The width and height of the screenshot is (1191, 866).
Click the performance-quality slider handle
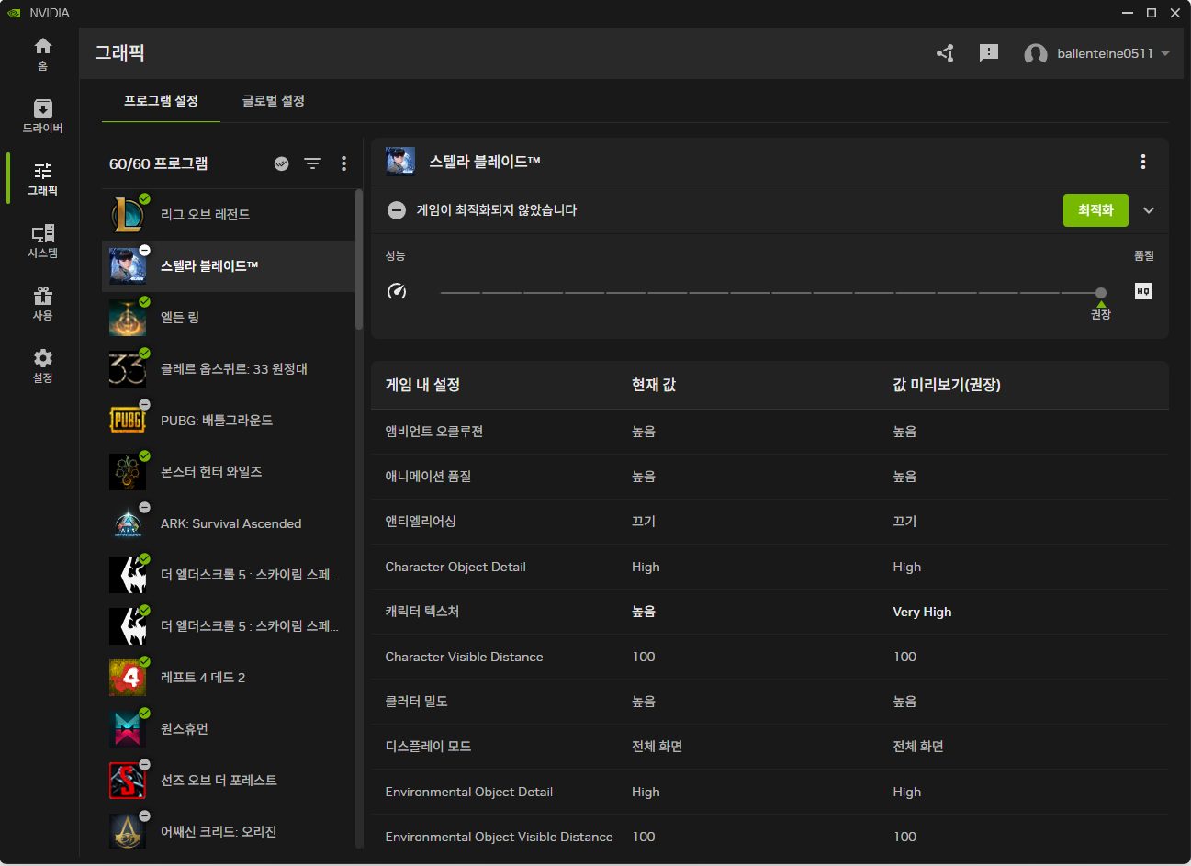coord(1101,293)
